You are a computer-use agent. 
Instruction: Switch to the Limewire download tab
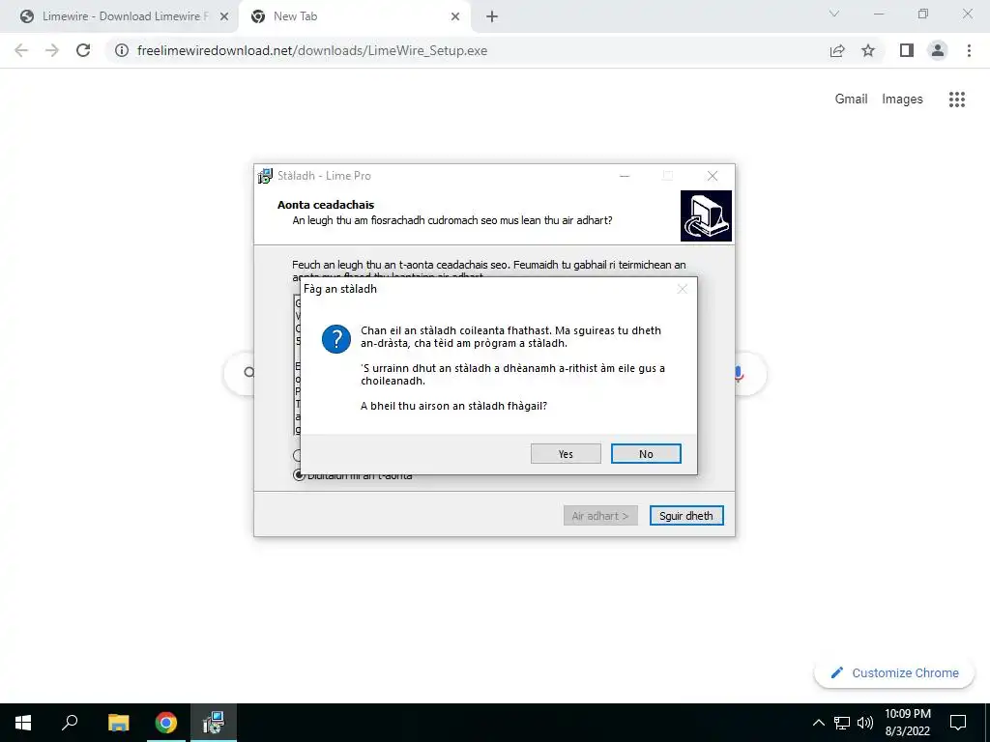coord(119,16)
